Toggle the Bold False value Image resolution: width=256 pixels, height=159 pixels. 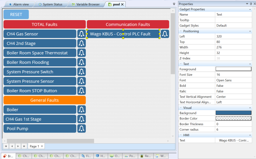point(234,86)
